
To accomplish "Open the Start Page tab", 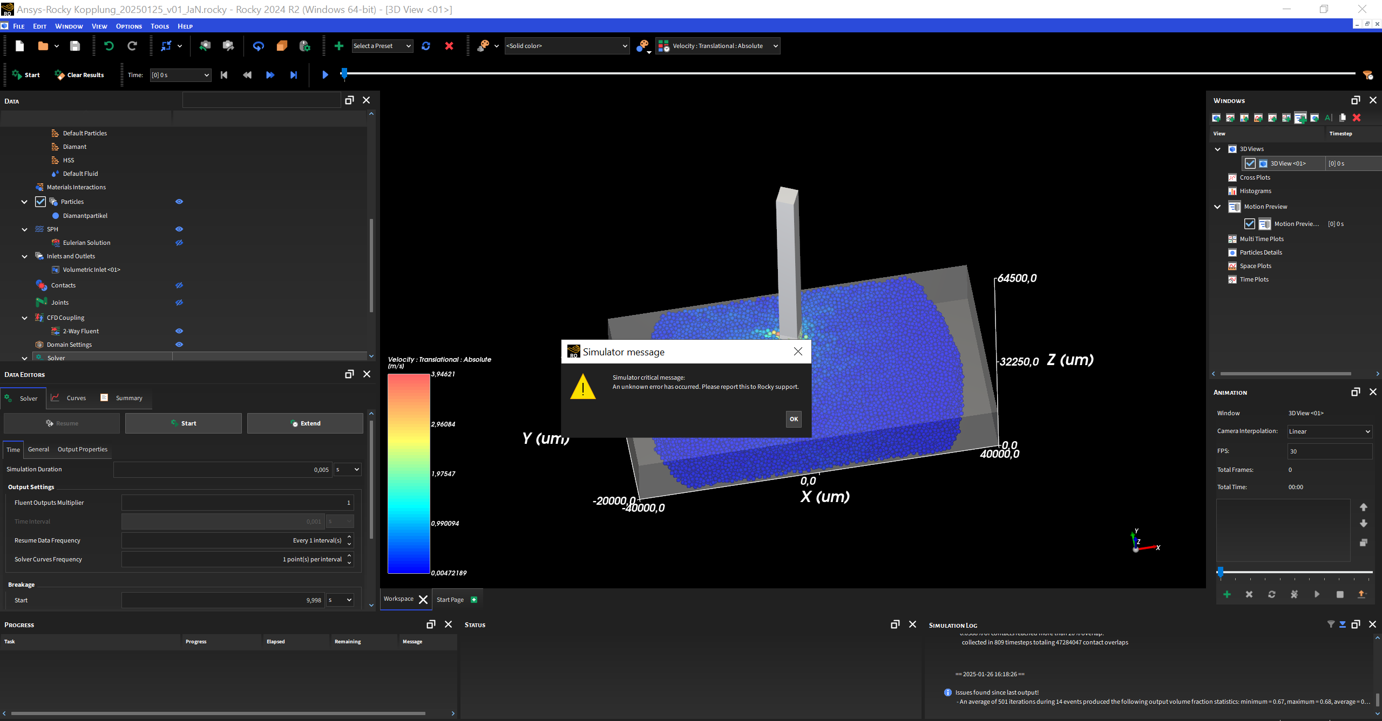I will click(457, 600).
